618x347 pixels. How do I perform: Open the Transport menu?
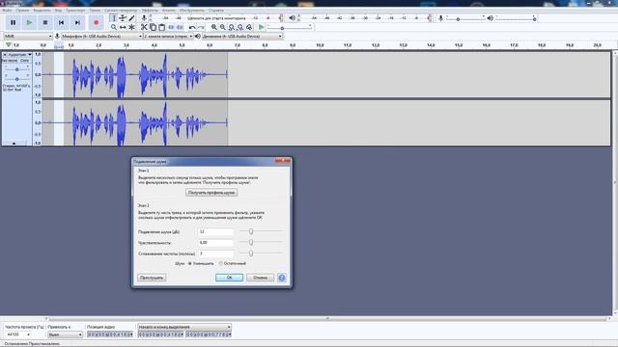pyautogui.click(x=75, y=11)
